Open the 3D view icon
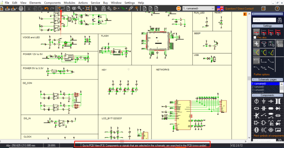The width and height of the screenshot is (284, 148). point(263,9)
